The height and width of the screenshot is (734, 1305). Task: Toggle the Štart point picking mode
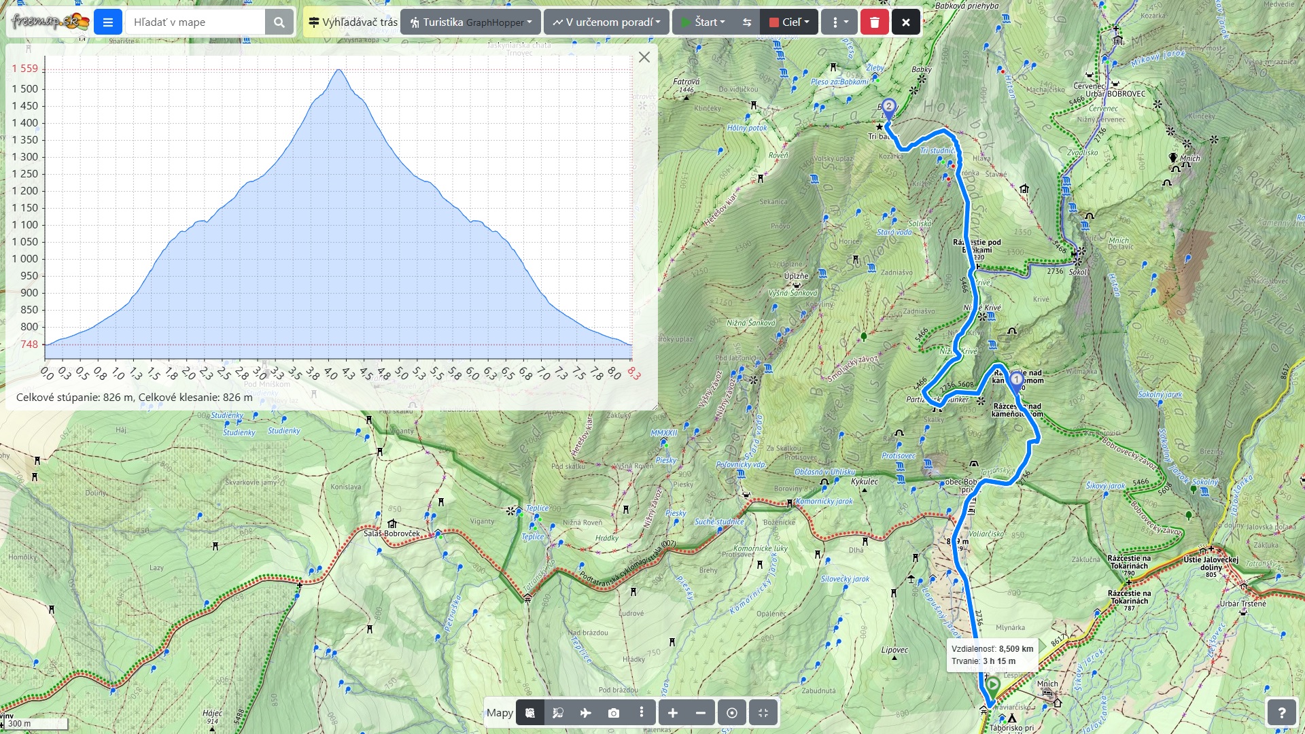tap(703, 22)
